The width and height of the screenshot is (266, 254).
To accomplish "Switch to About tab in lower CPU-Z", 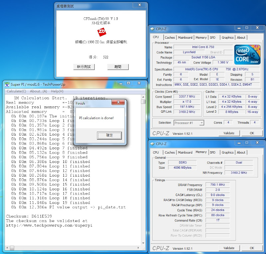I will click(x=241, y=153).
